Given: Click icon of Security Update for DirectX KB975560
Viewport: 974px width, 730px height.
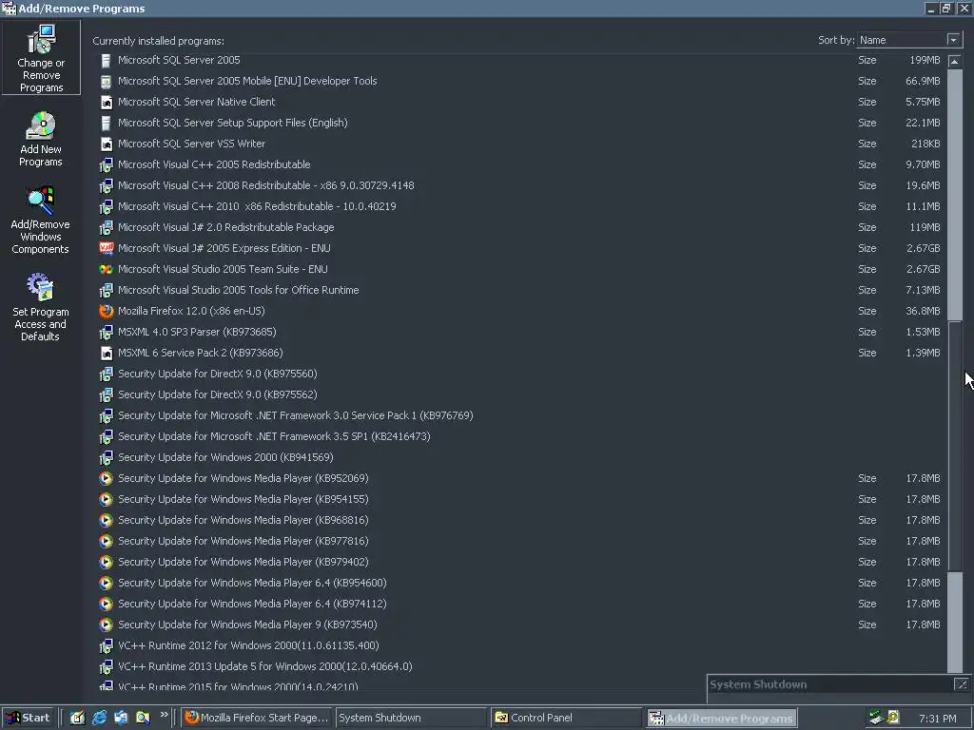Looking at the screenshot, I should click(107, 375).
